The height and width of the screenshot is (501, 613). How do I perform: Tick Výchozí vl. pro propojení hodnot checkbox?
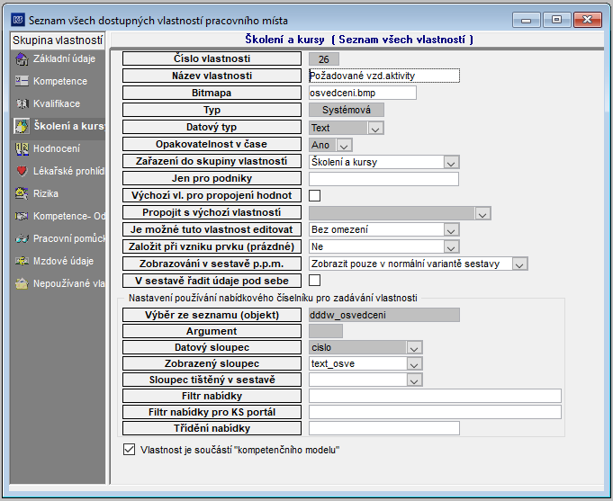(315, 195)
